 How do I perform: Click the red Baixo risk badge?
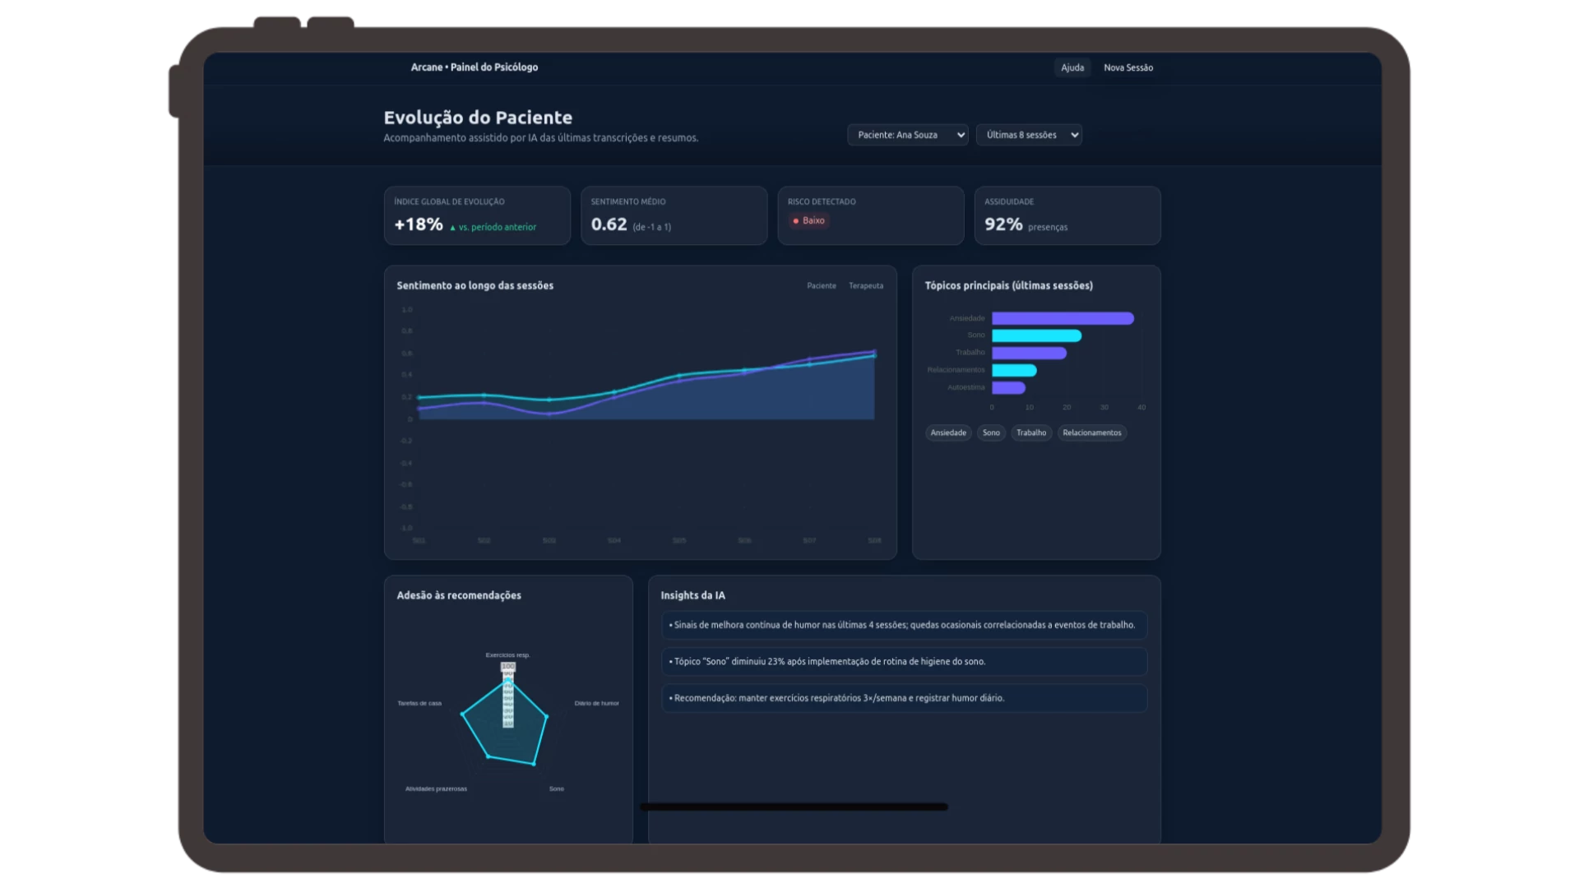(x=808, y=220)
